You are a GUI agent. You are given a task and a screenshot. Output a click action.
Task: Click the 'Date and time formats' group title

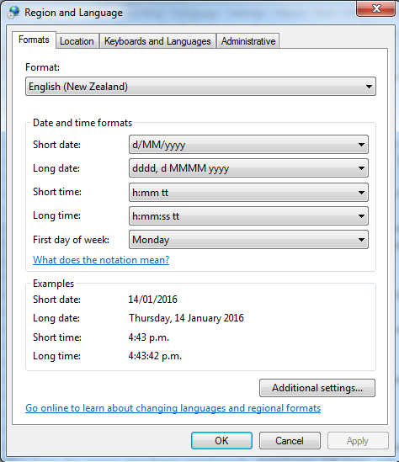pyautogui.click(x=82, y=123)
